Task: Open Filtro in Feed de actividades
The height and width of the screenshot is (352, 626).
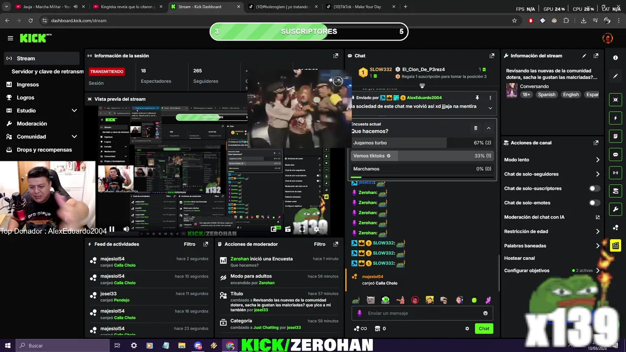Action: tap(189, 244)
